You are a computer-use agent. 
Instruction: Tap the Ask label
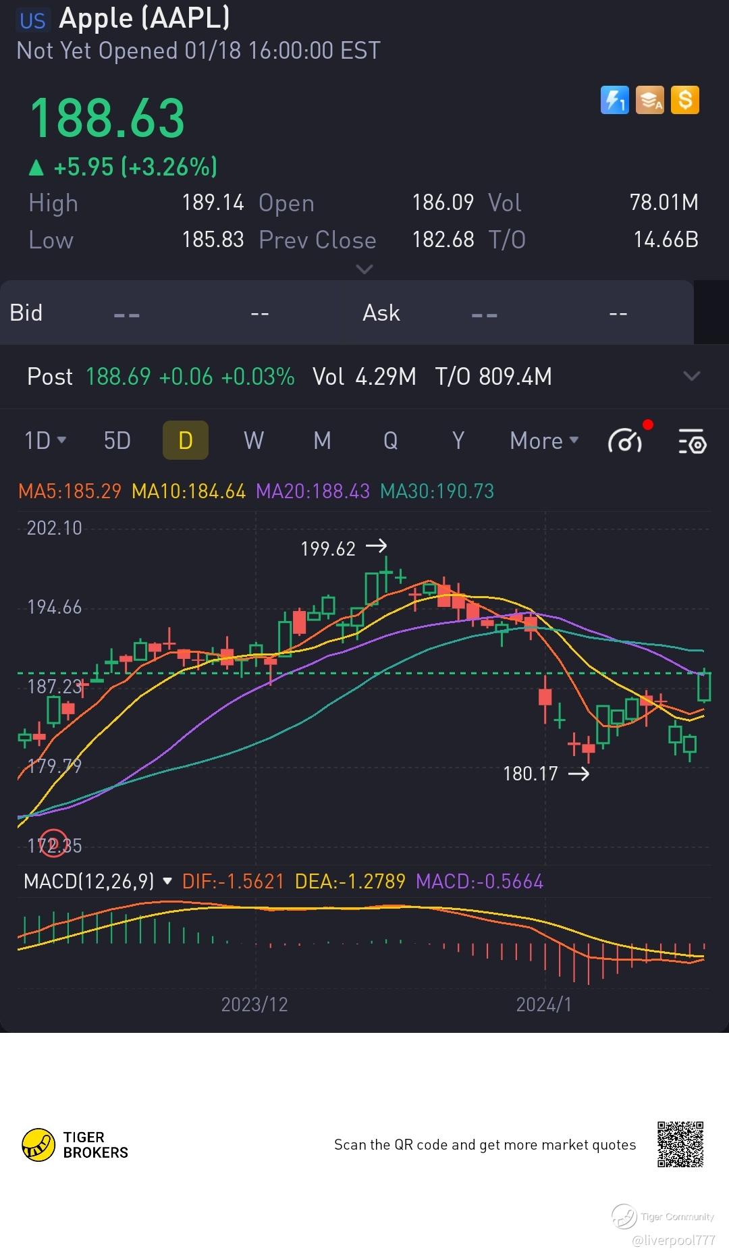click(x=381, y=313)
